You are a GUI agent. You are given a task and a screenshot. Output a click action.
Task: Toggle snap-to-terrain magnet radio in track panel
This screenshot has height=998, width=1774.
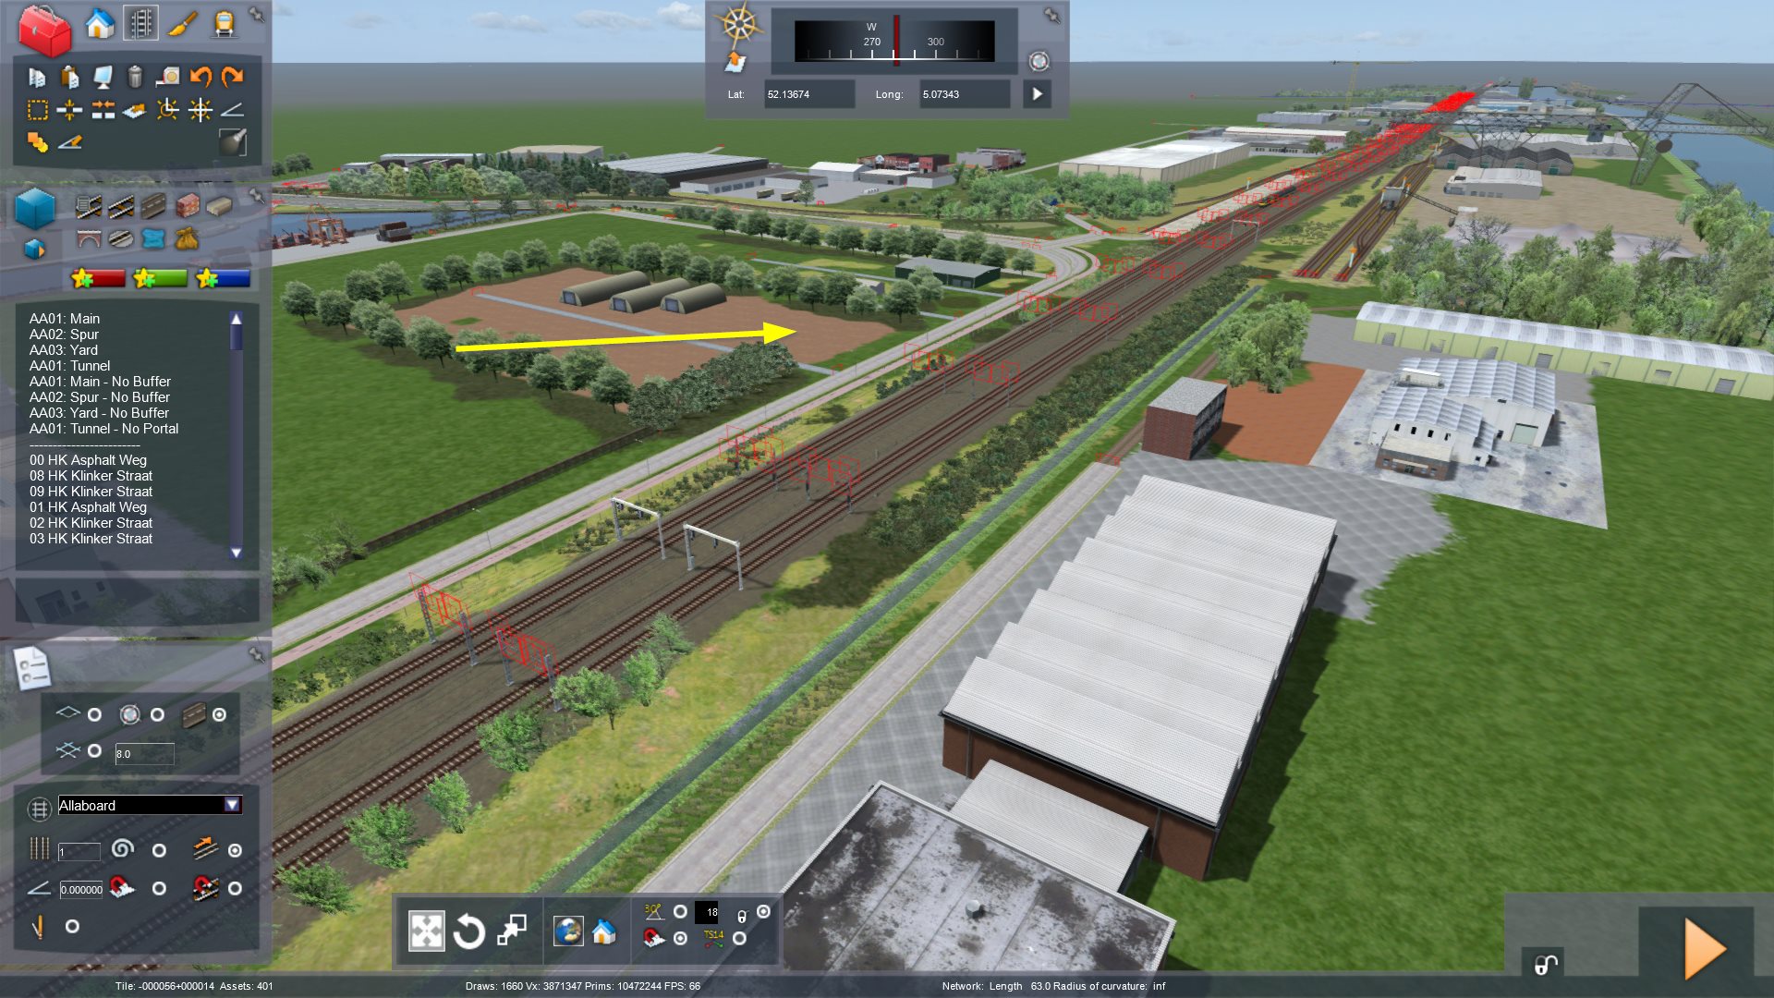click(159, 889)
